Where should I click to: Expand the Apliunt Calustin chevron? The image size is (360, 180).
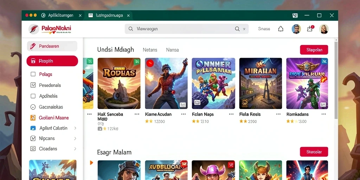75,128
